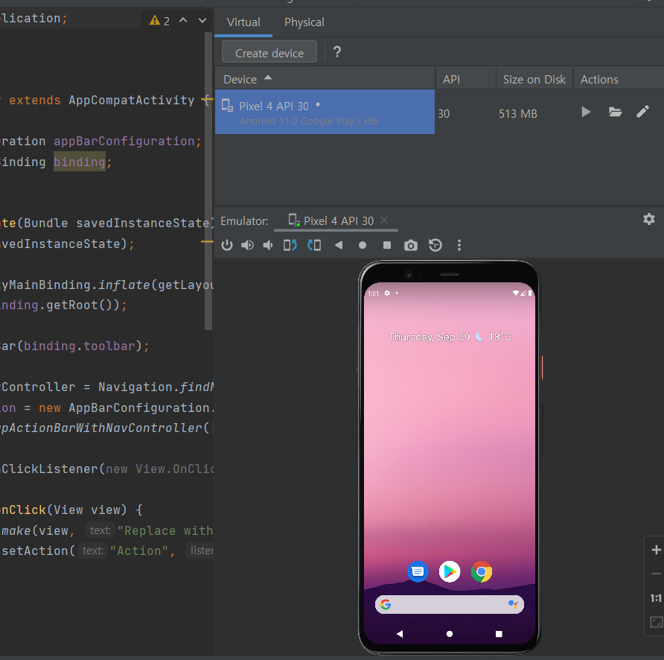Open the Messages app on the phone
664x660 pixels.
coord(418,571)
